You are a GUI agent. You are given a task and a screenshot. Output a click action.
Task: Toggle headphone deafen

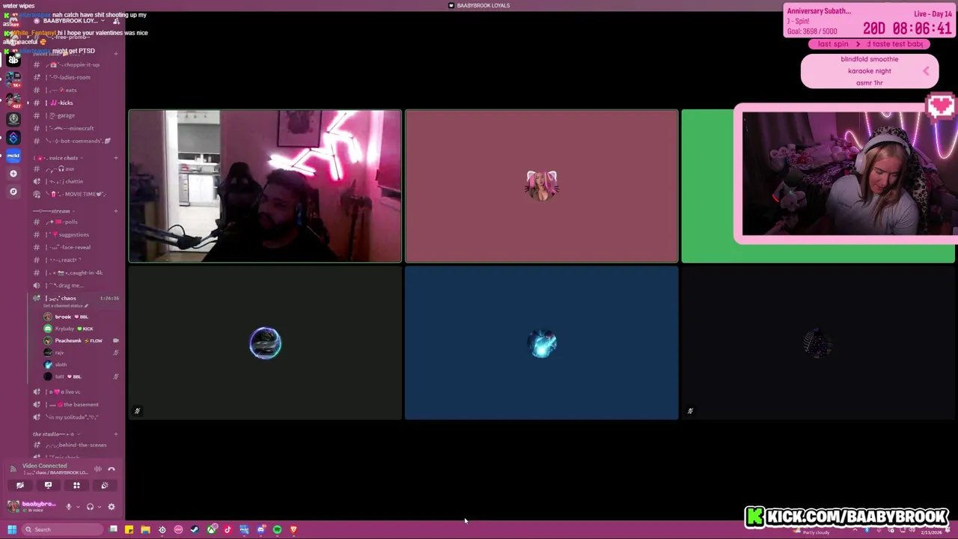(90, 507)
